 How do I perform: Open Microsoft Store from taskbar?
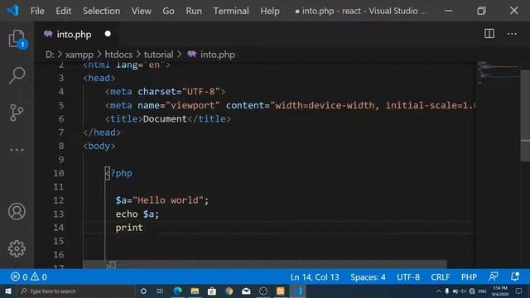coord(212,291)
